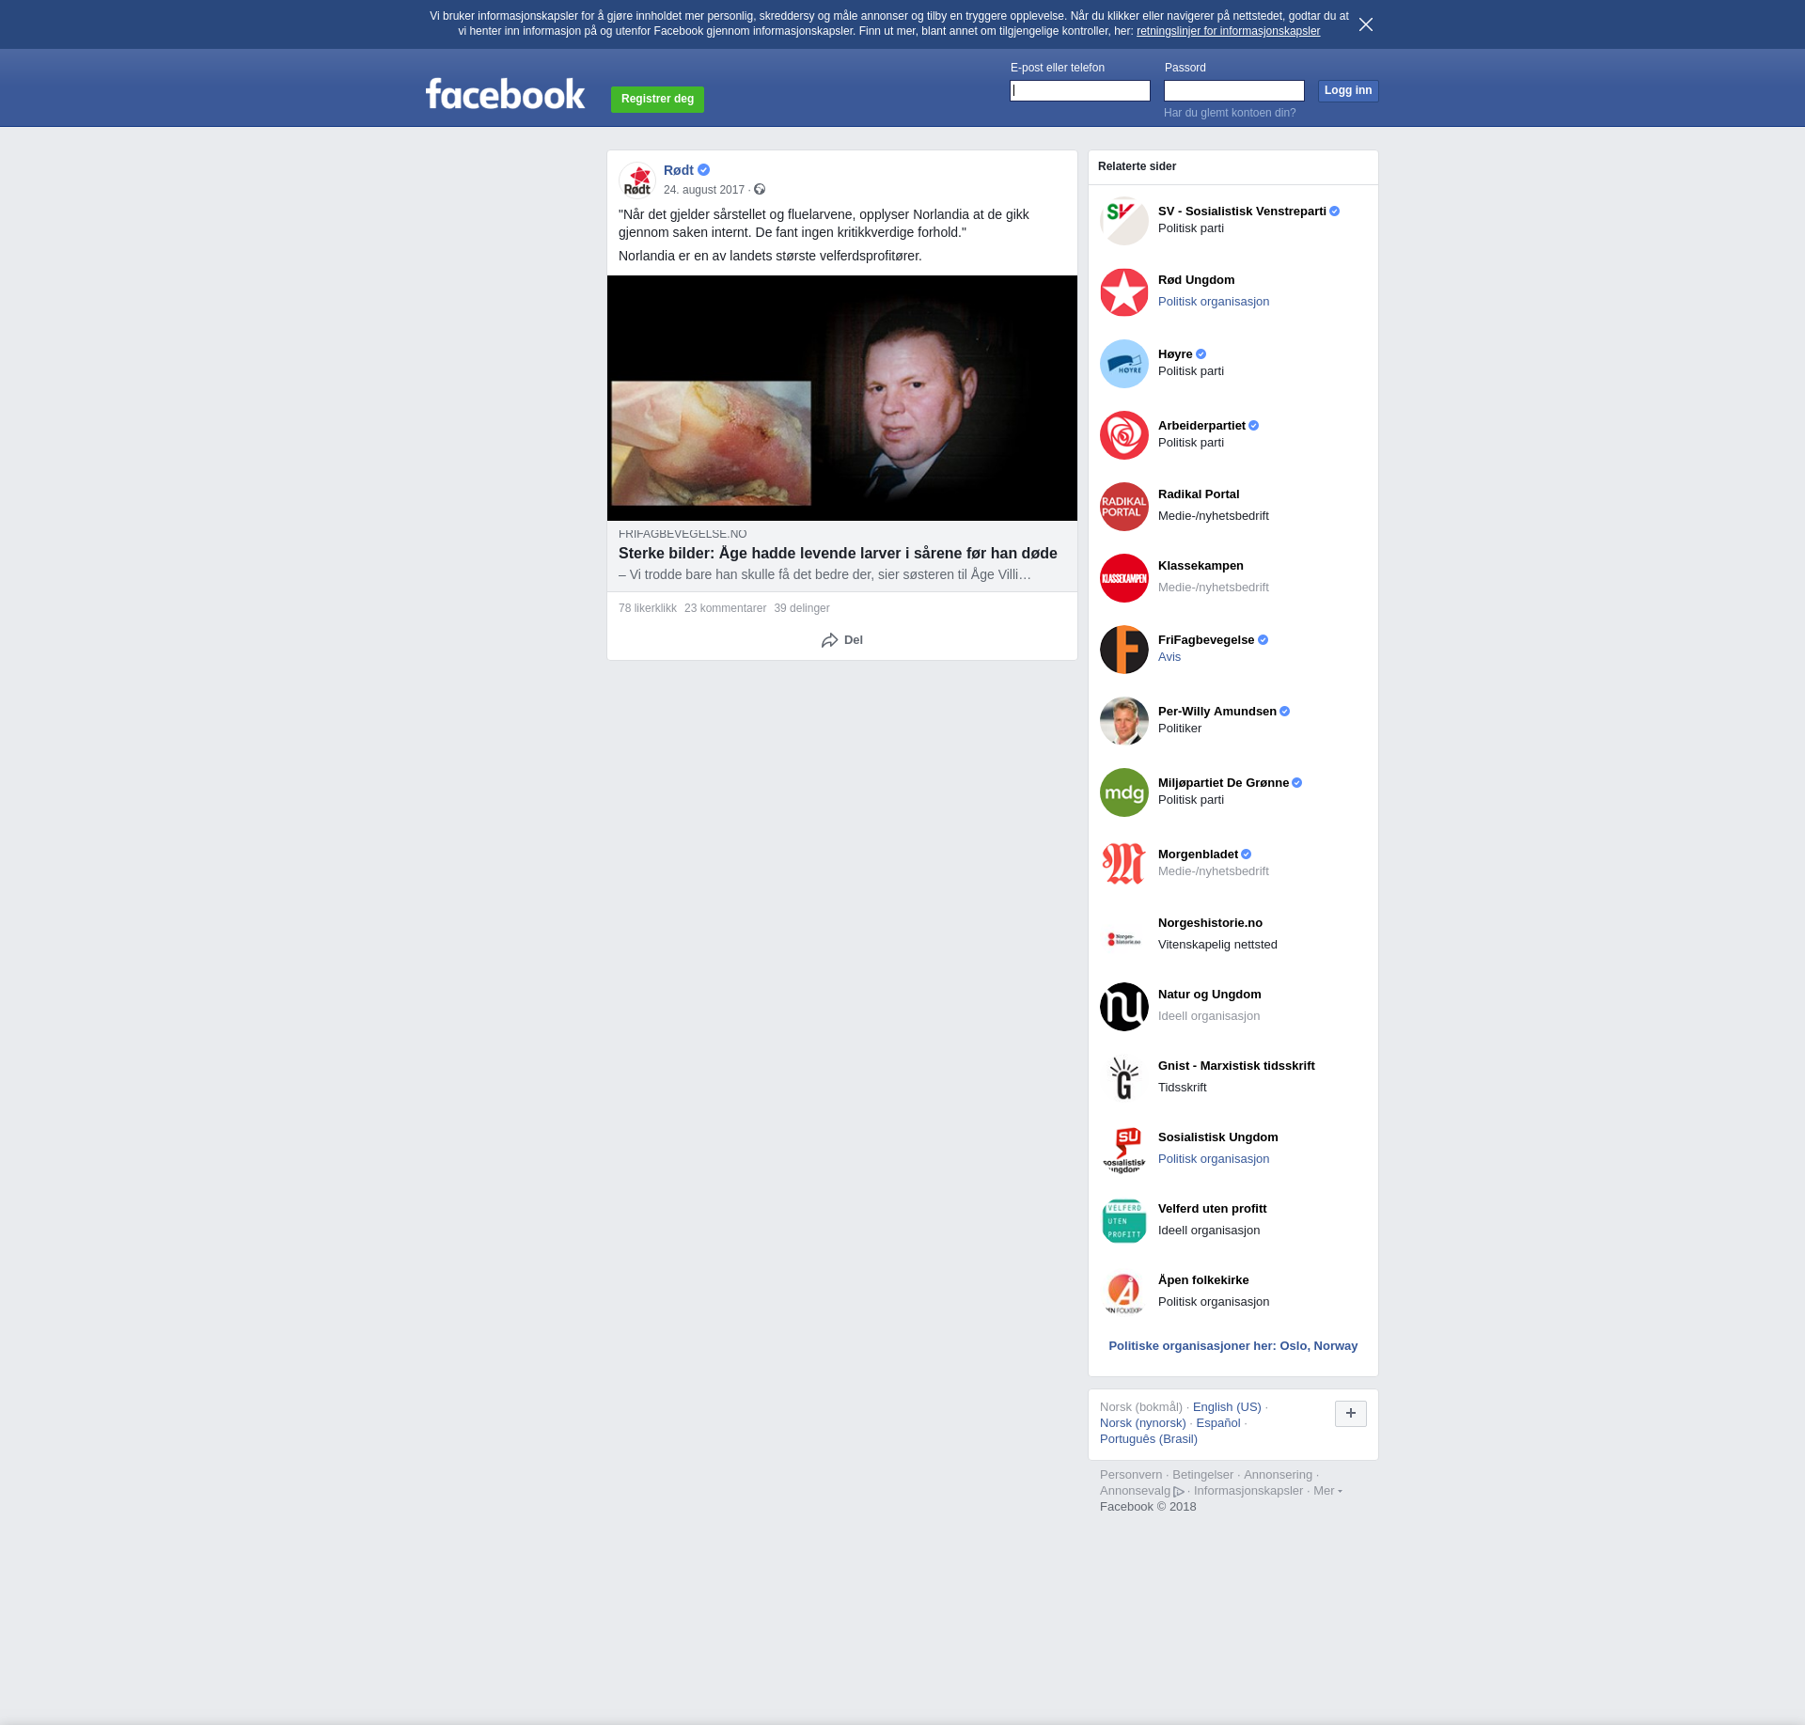Focus the E-post eller telefon field

tap(1080, 90)
